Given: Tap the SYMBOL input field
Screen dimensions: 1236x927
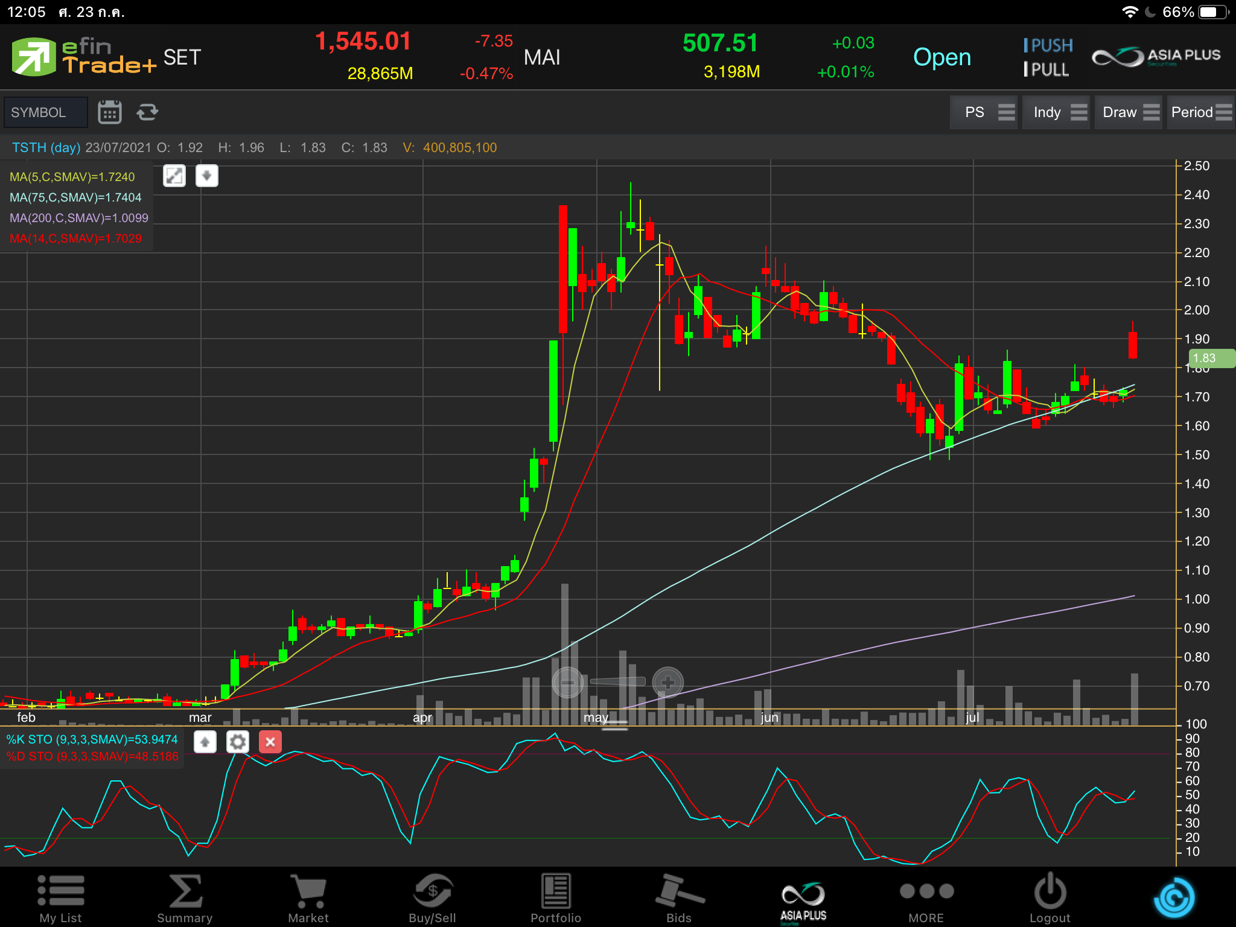Looking at the screenshot, I should pos(45,112).
